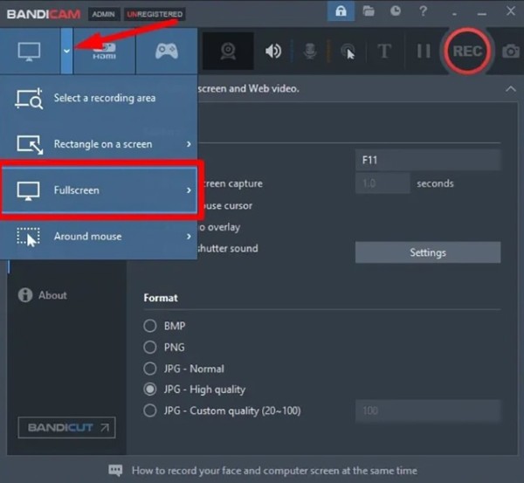Select the PNG format option
Image resolution: width=524 pixels, height=483 pixels.
coord(149,348)
